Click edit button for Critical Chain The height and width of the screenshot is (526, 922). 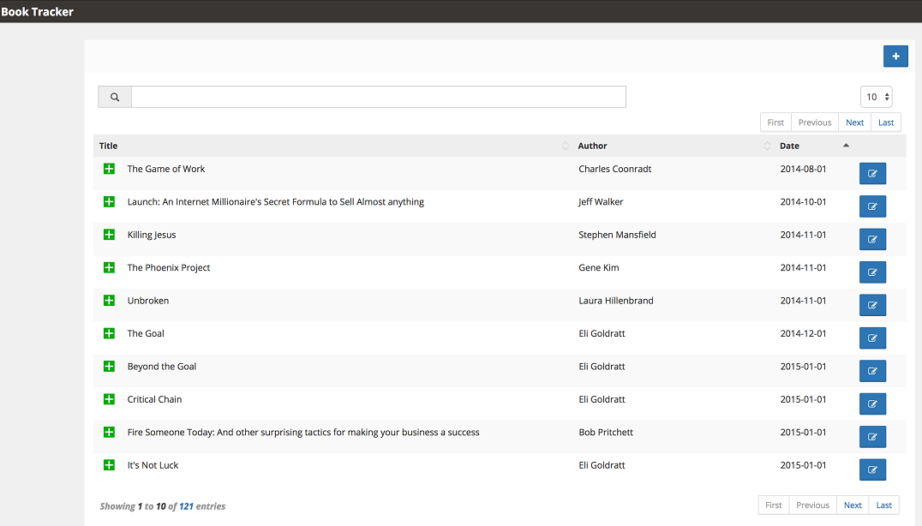[872, 403]
